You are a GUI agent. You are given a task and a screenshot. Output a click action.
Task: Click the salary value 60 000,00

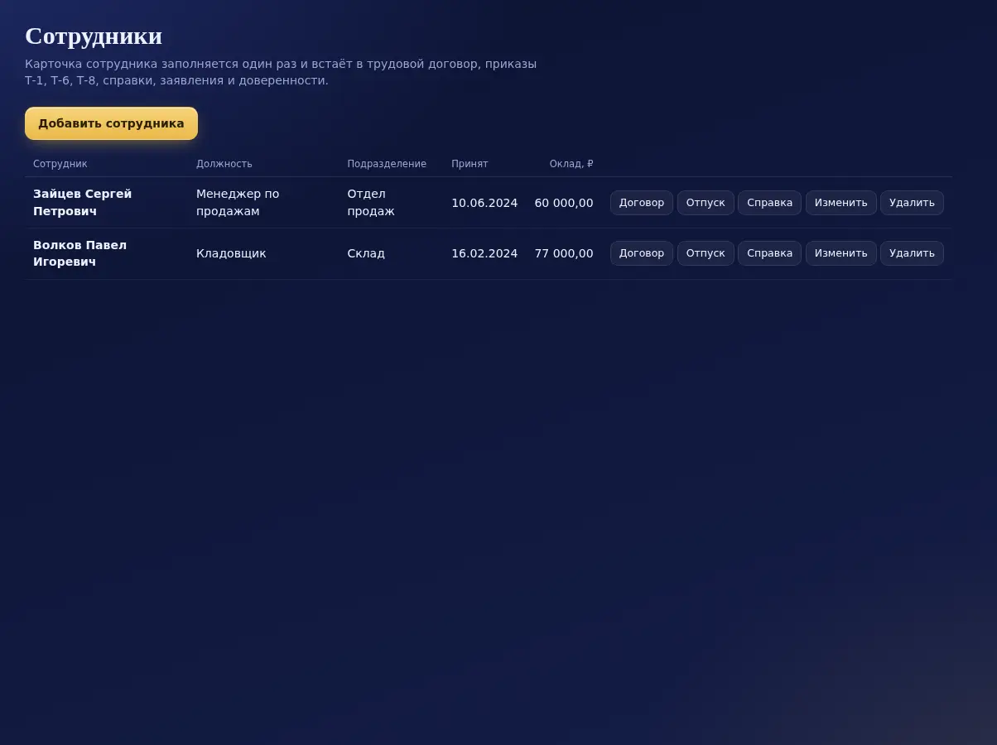click(564, 203)
